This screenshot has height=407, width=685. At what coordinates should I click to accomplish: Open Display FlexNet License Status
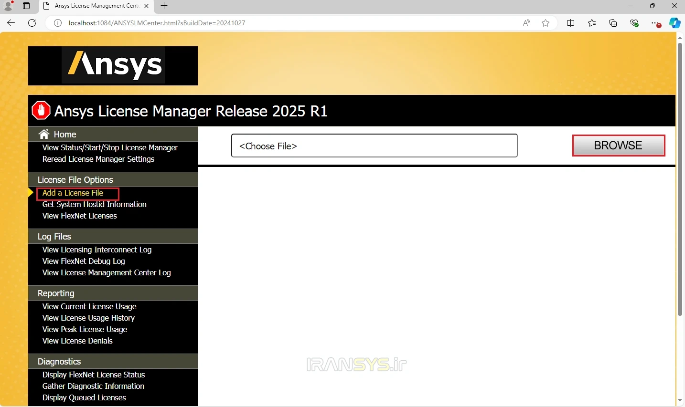click(x=94, y=375)
